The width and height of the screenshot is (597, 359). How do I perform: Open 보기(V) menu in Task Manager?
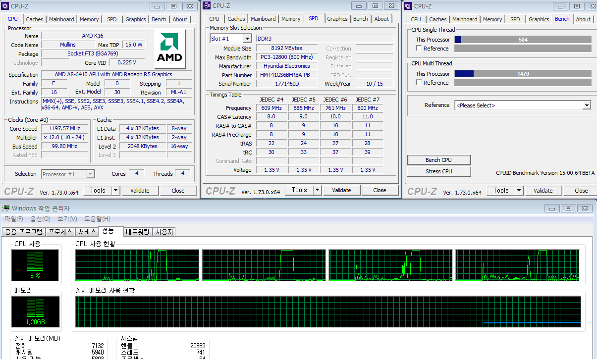pos(67,219)
